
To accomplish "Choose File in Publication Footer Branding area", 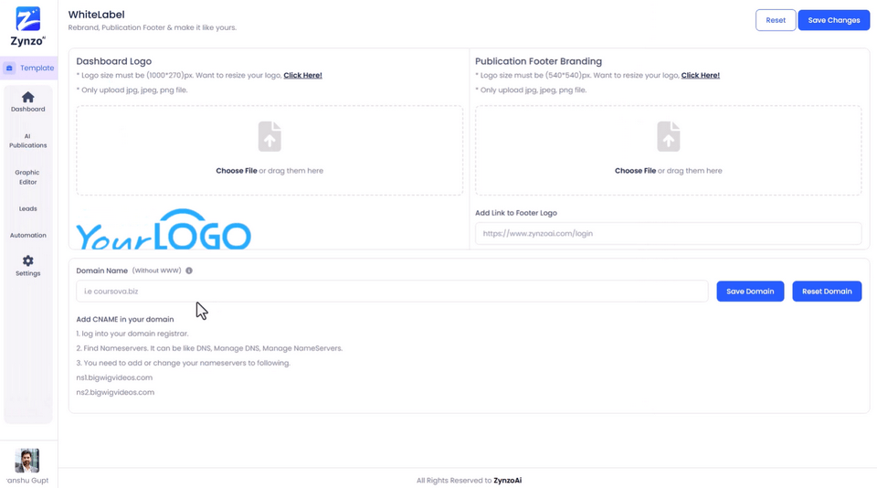I will click(636, 171).
